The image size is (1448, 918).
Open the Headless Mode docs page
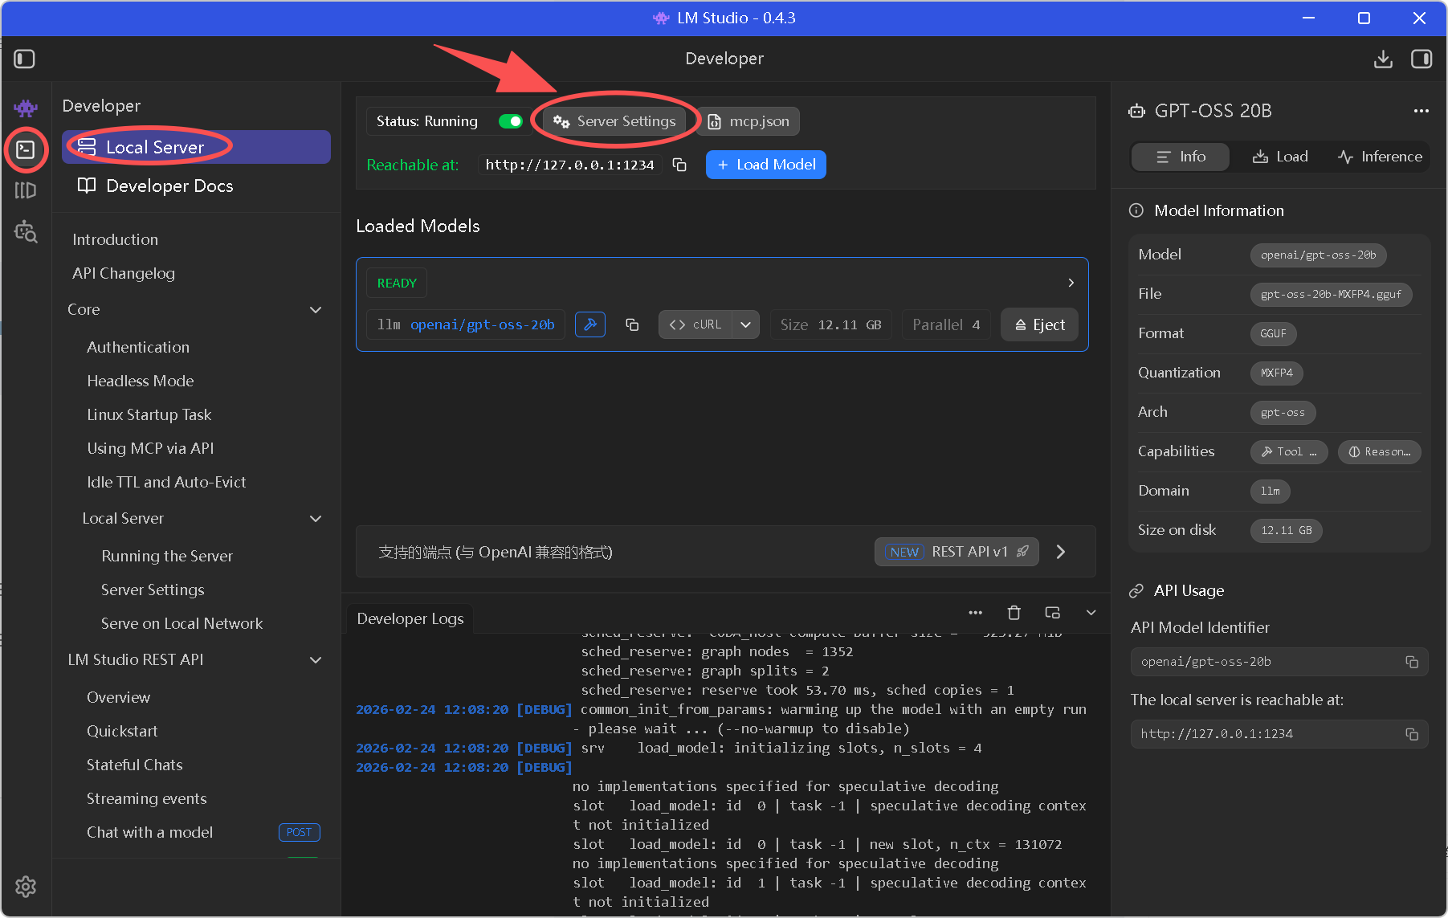tap(141, 381)
